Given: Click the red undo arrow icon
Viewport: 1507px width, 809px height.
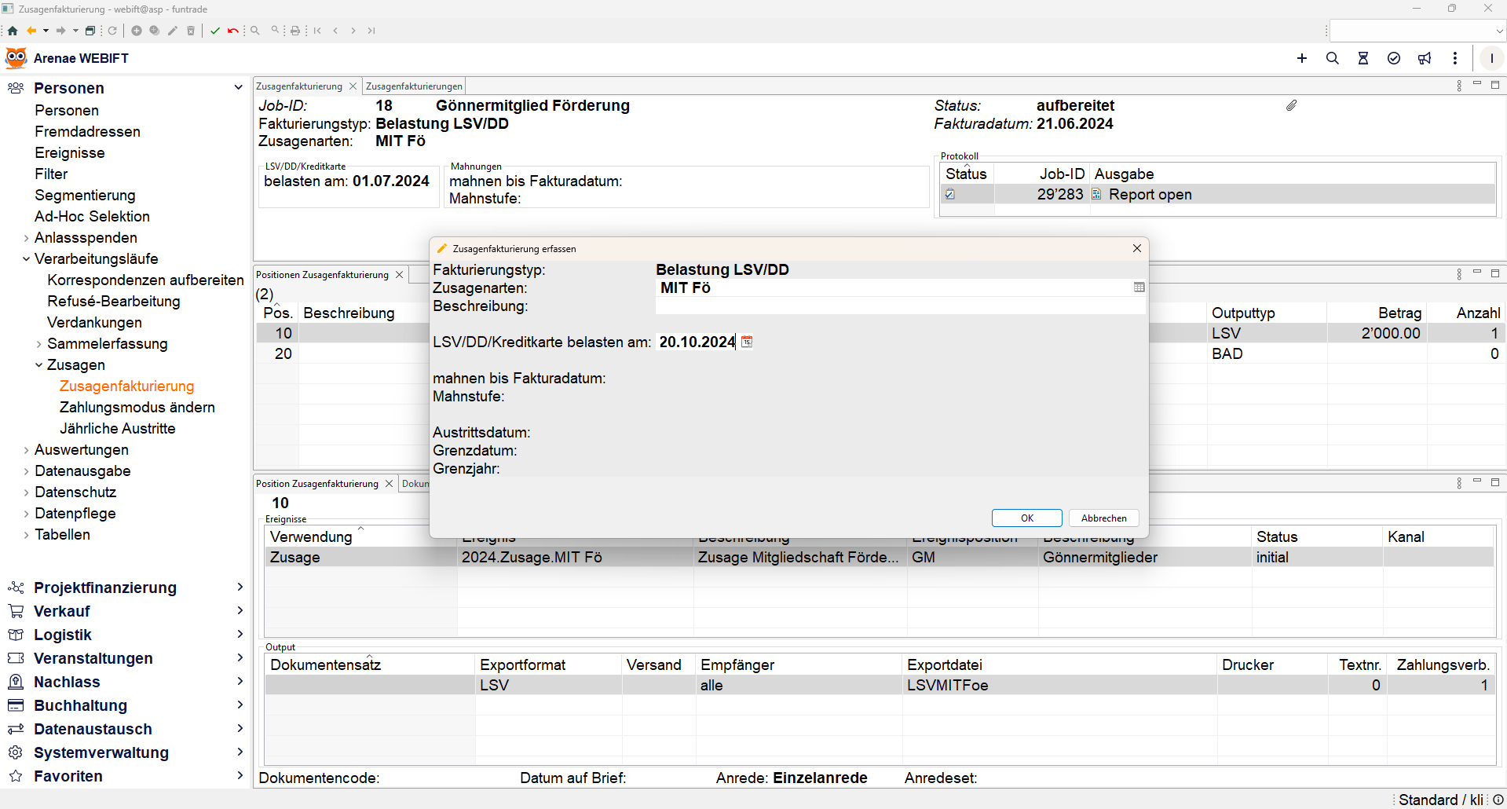Looking at the screenshot, I should point(232,31).
